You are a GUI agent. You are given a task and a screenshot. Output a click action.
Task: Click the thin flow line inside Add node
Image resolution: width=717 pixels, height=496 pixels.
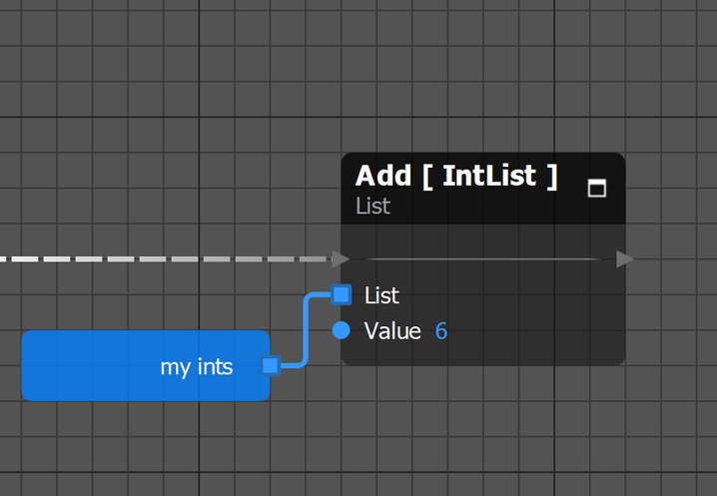[483, 259]
